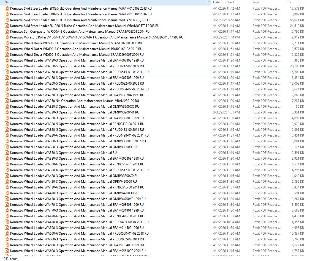The image size is (310, 261).
Task: Click PDF icon of WD600-3 SRAM039100T 2004 manual
Action: pyautogui.click(x=7, y=55)
